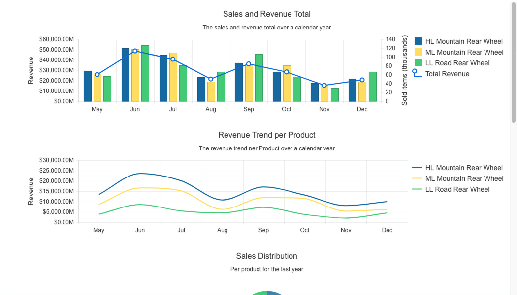
Task: Click the Total Revenue circle marker in legend
Action: click(415, 72)
